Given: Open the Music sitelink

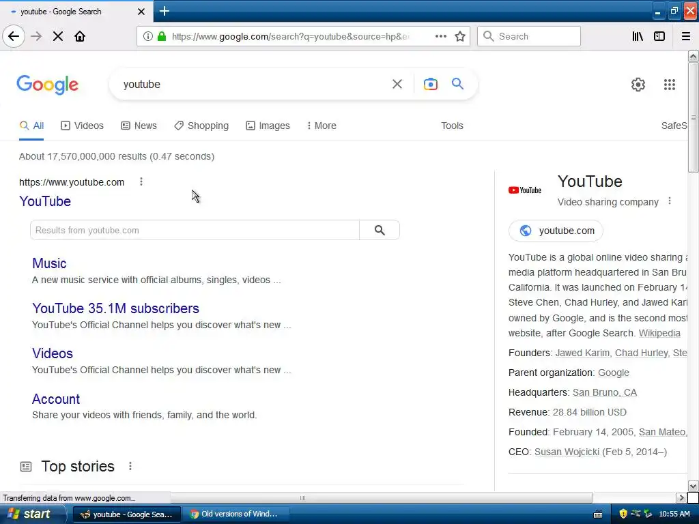Looking at the screenshot, I should click(49, 263).
